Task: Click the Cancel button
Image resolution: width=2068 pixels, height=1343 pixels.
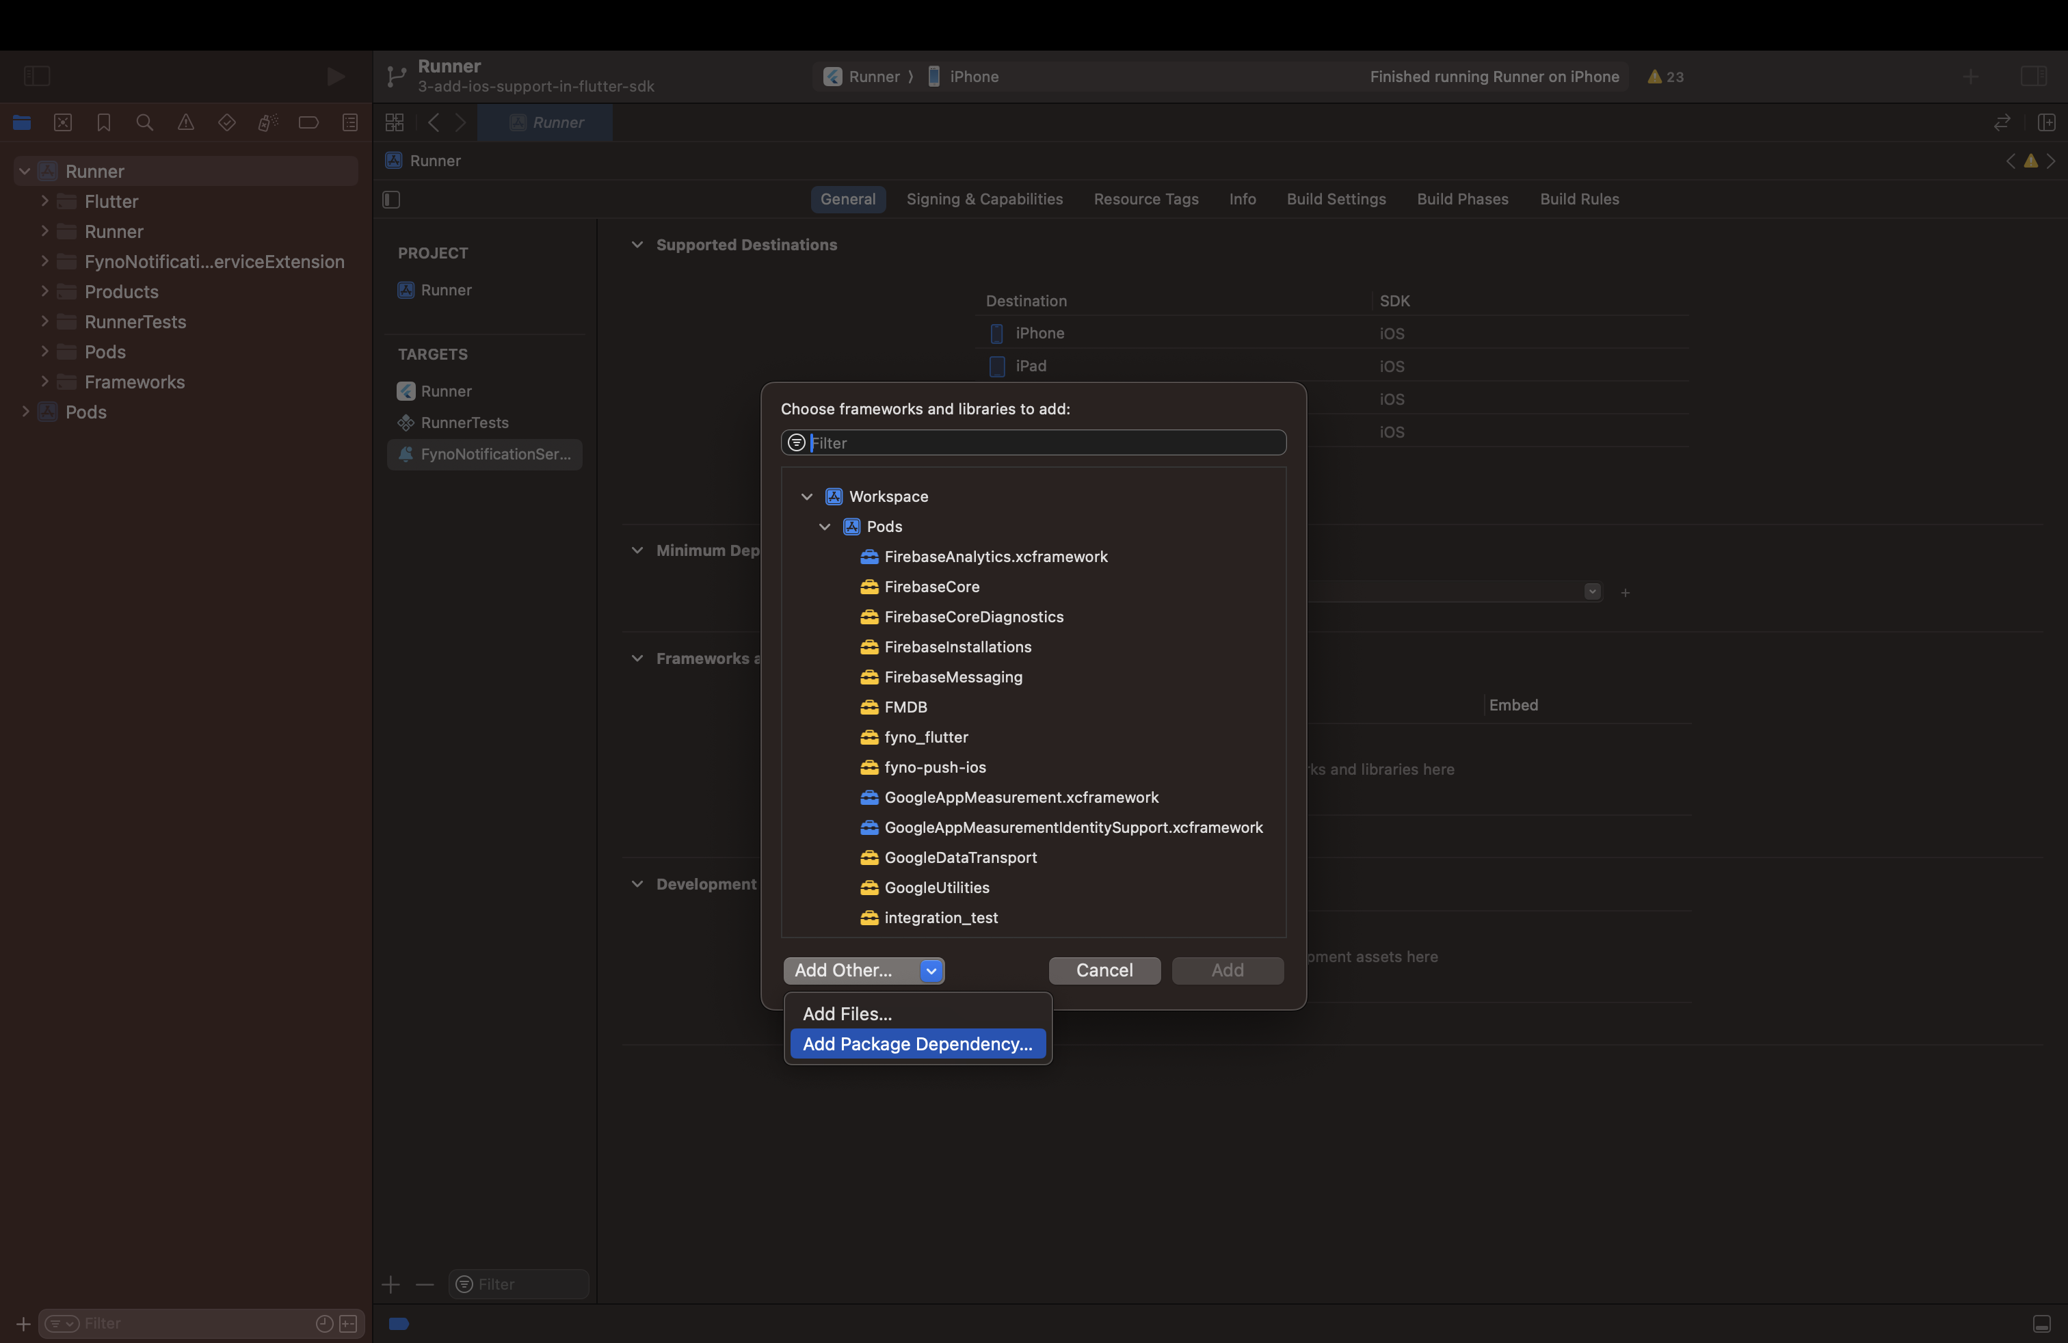Action: coord(1104,970)
